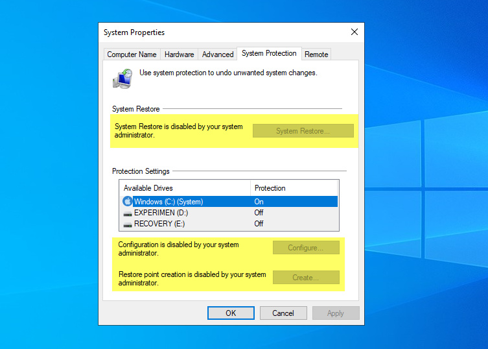The width and height of the screenshot is (488, 349).
Task: Click the Create... restore point button
Action: 306,278
